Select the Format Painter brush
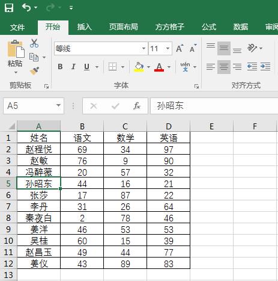 coord(34,71)
